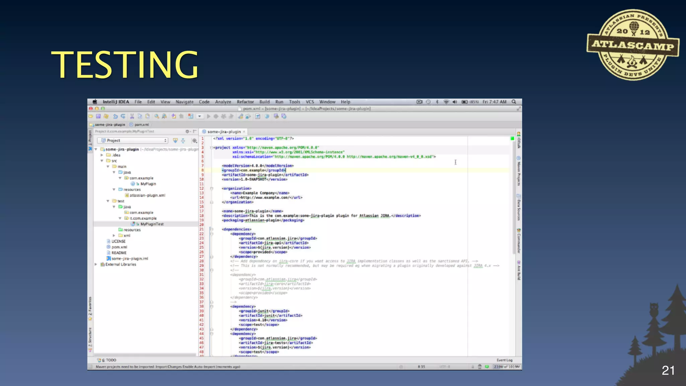The image size is (686, 386).
Task: Click the Cut scissors toolbar icon
Action: [132, 116]
